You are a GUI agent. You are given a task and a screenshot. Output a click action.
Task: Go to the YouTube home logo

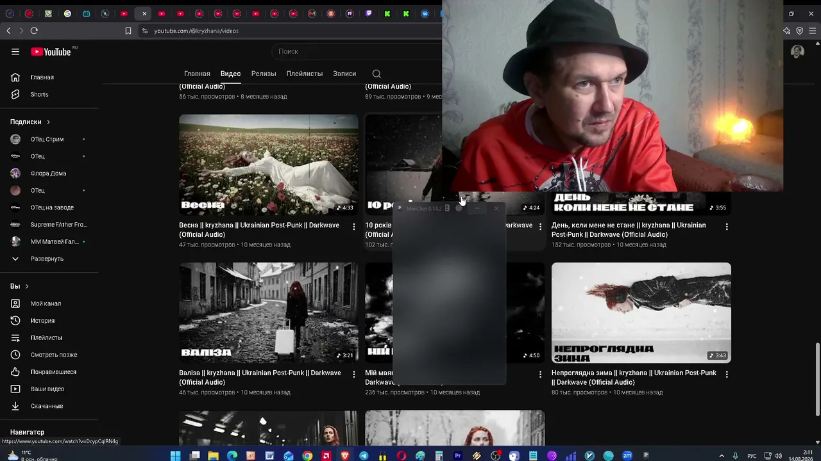[51, 52]
